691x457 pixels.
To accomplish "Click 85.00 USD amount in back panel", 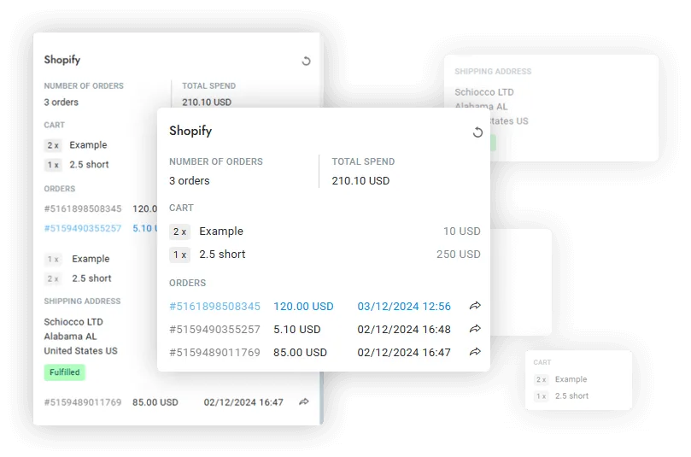I will pos(155,402).
